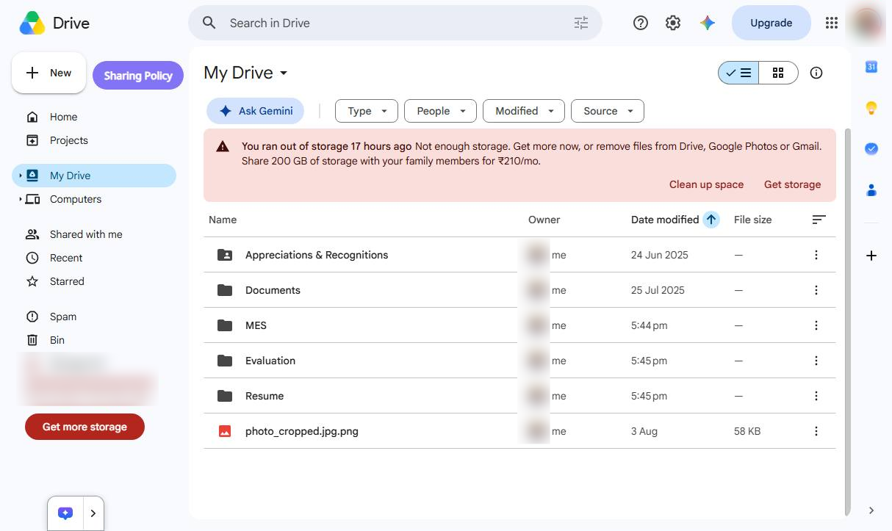Viewport: 892px width, 531px height.
Task: Click the 58 KB file size cell
Action: pyautogui.click(x=747, y=431)
